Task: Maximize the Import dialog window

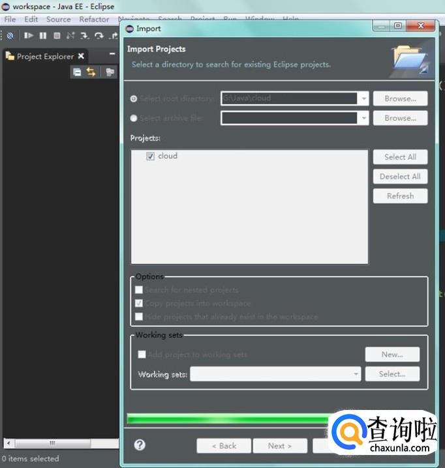Action: coord(398,25)
